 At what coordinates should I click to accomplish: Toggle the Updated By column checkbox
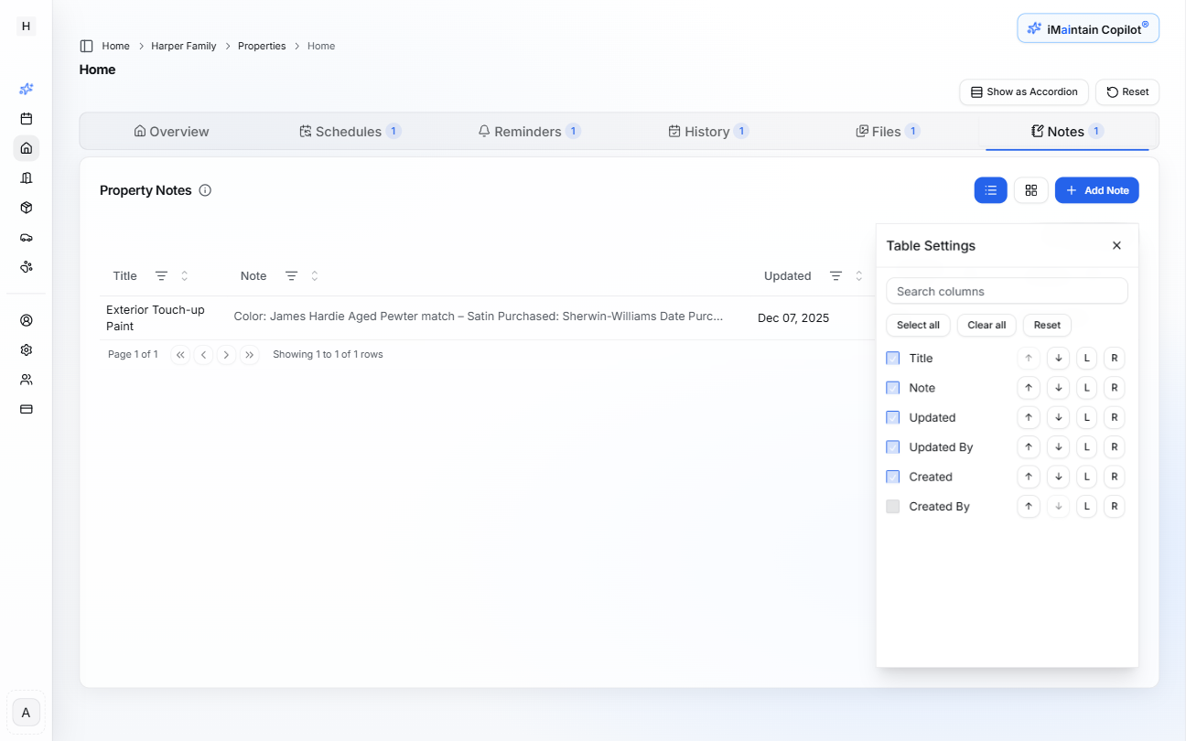893,447
